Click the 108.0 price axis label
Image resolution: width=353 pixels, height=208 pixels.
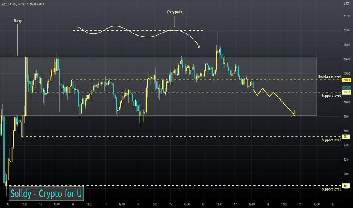point(347,45)
